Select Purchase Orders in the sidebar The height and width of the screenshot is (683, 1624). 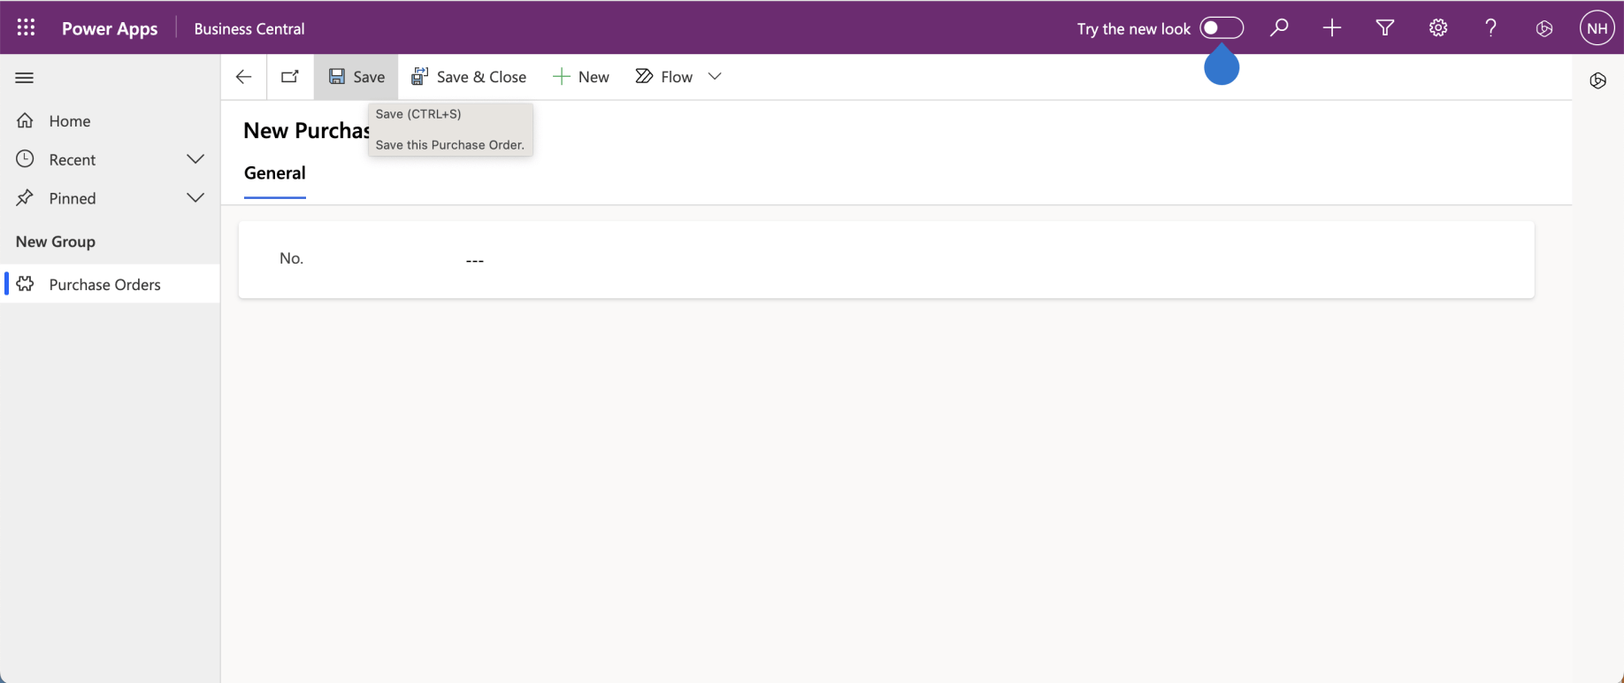110,284
